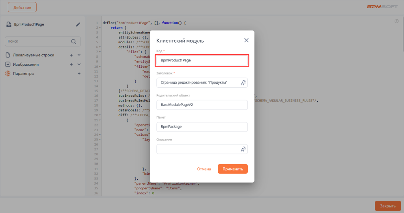The width and height of the screenshot is (404, 213).
Task: Collapse code fold at line 7
Action: point(100,52)
